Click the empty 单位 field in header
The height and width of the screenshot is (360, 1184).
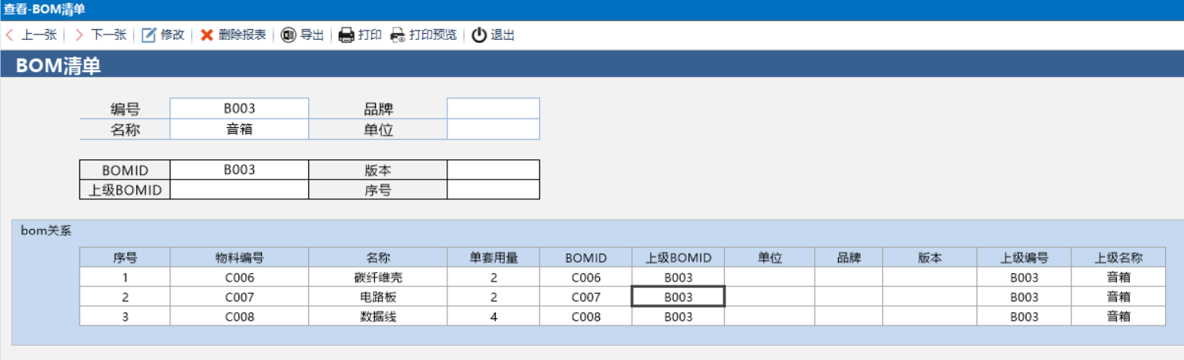pos(493,129)
